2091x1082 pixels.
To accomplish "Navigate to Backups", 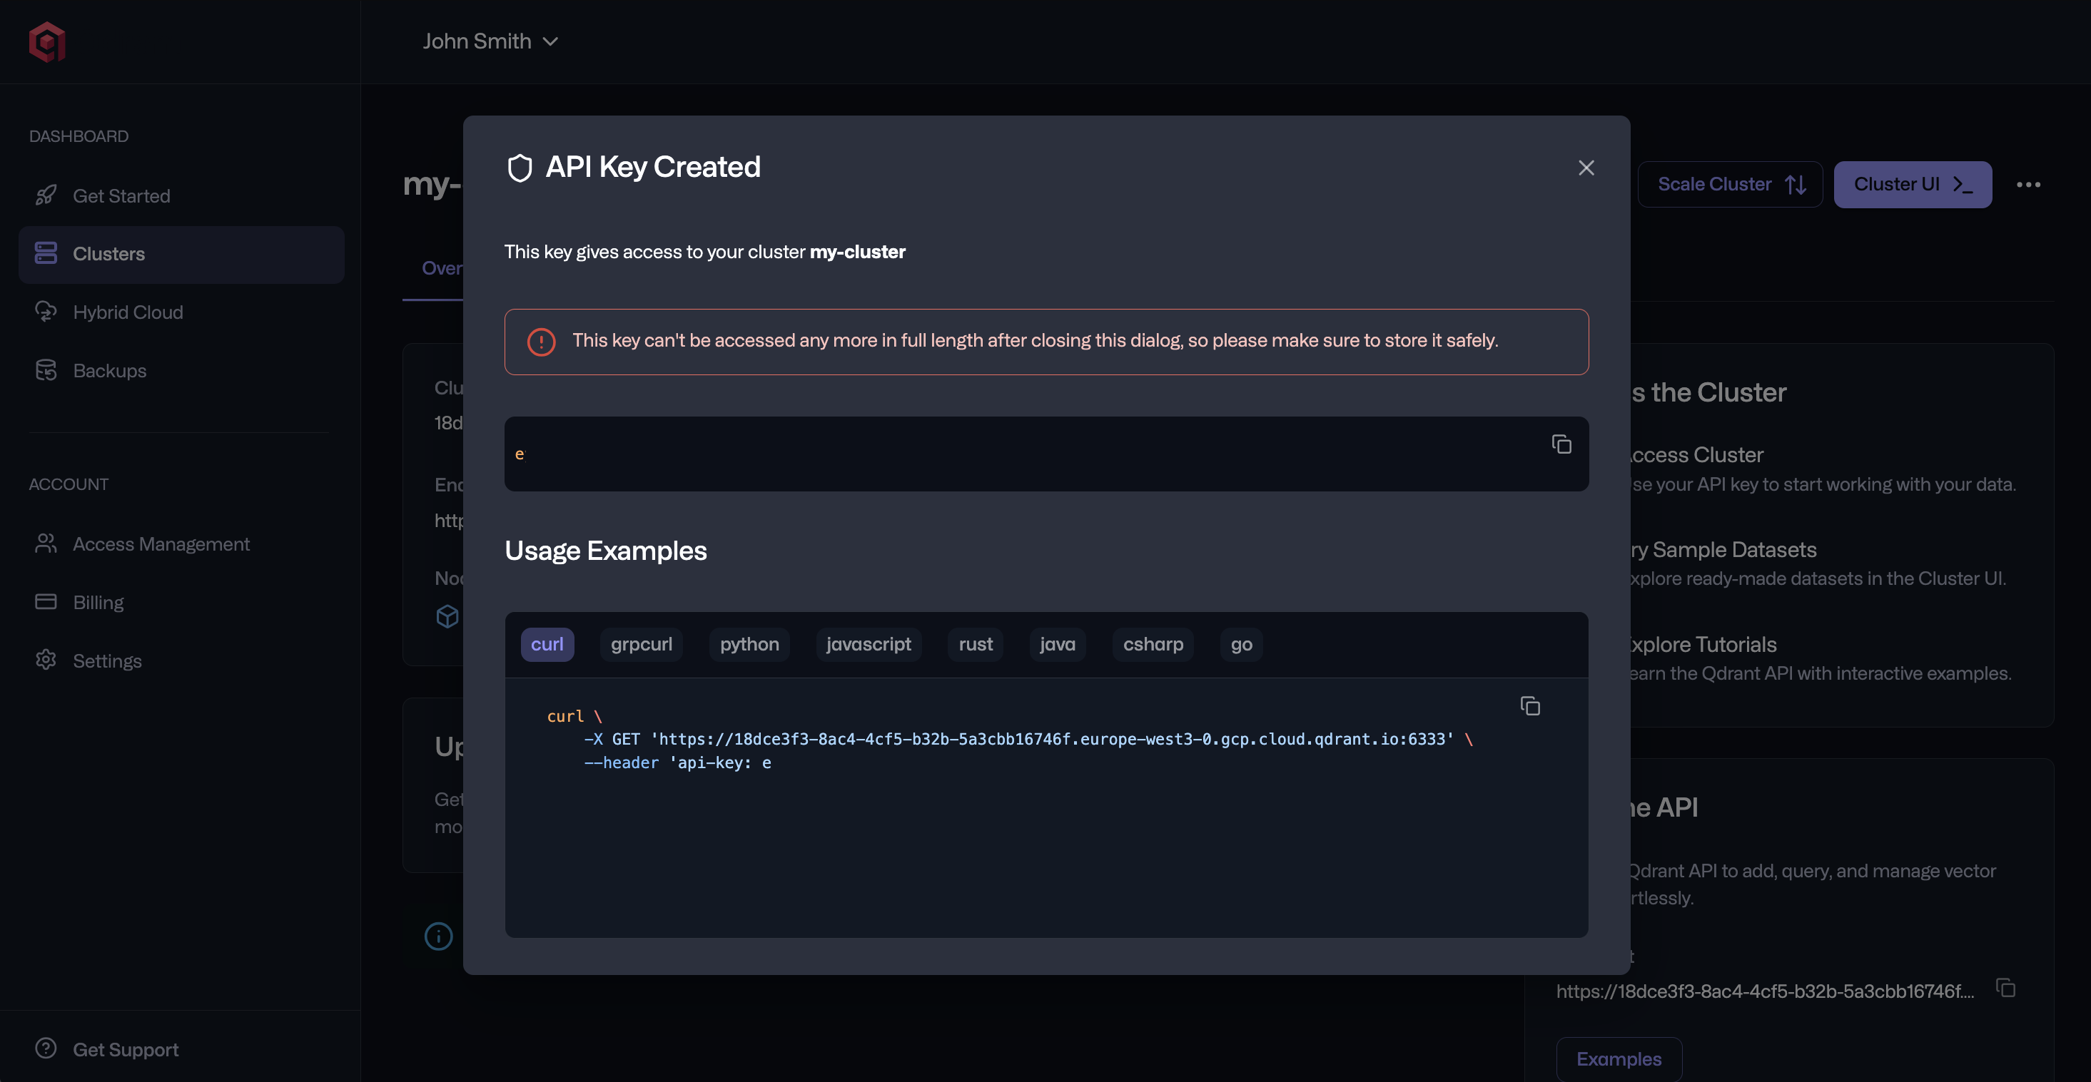I will click(110, 371).
